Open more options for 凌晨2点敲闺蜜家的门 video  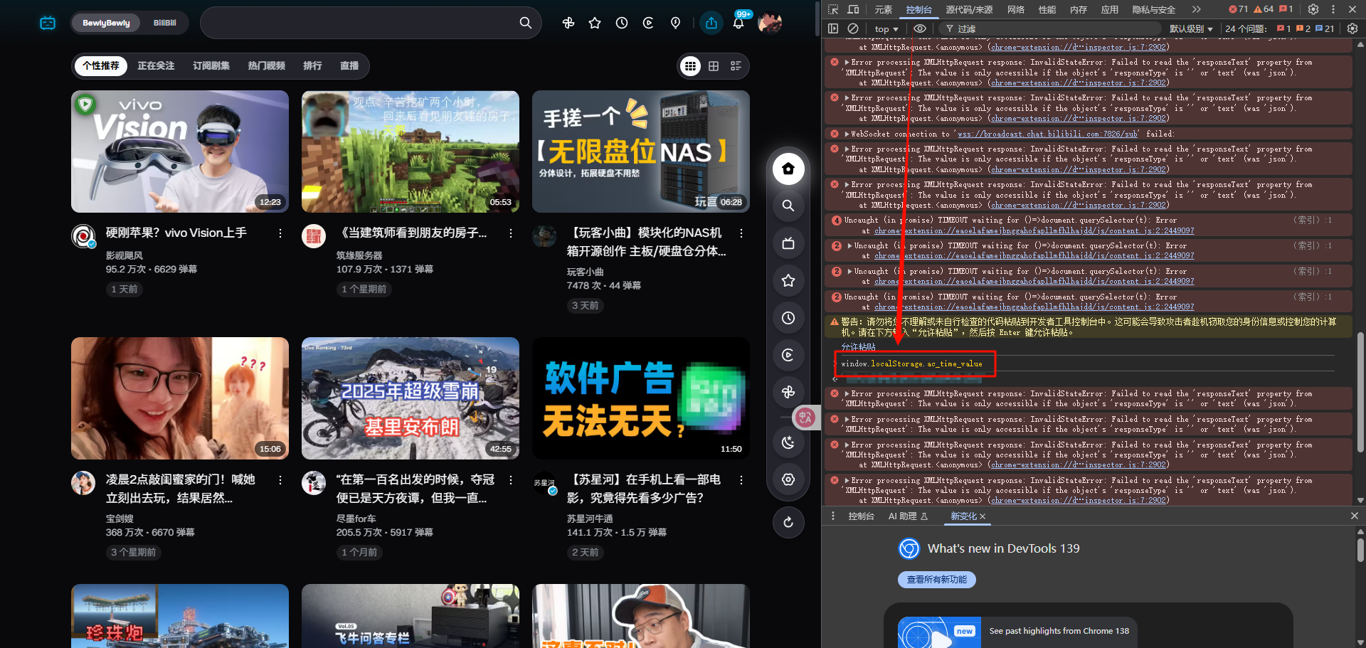tap(280, 480)
